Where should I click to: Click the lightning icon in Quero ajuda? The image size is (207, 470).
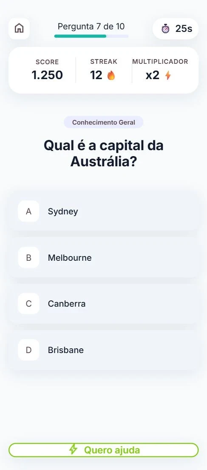(x=73, y=450)
